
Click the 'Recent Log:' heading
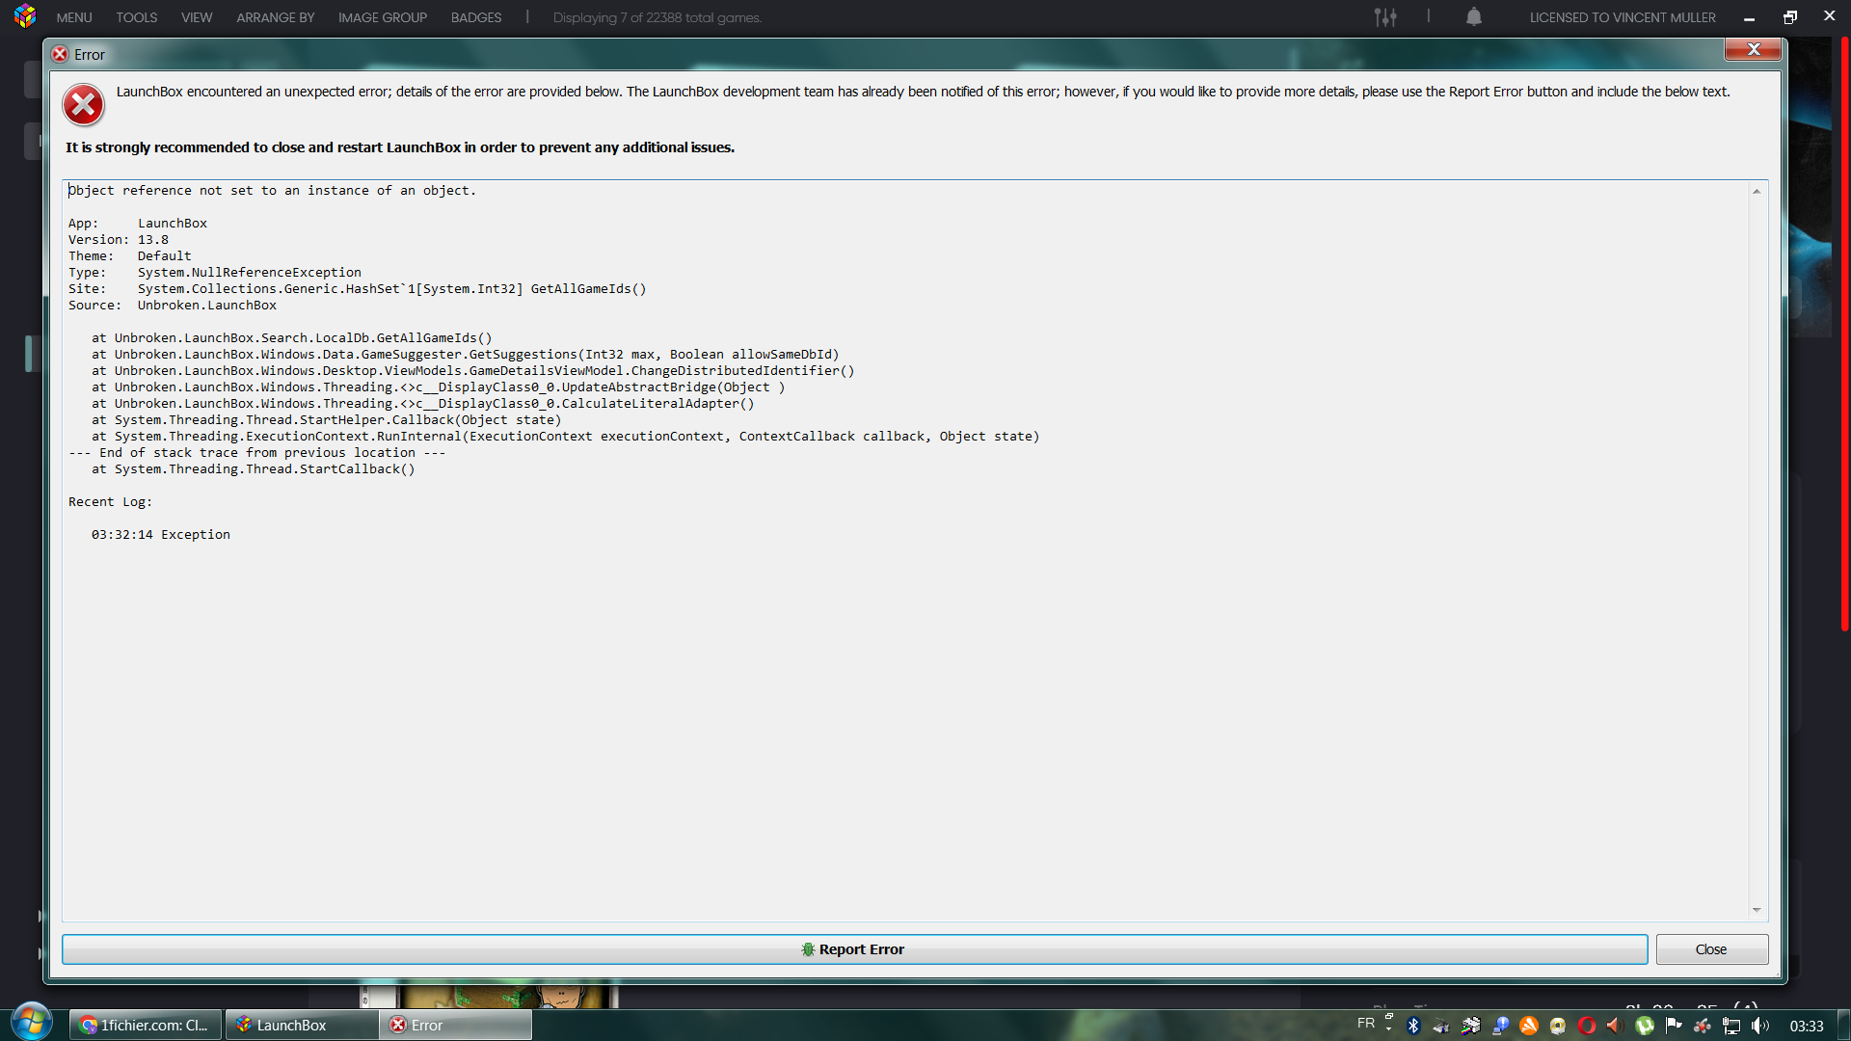110,502
